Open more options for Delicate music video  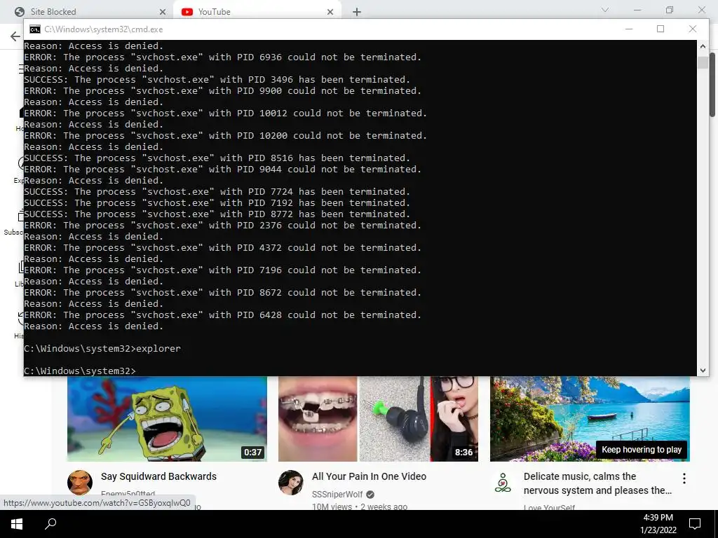point(684,478)
